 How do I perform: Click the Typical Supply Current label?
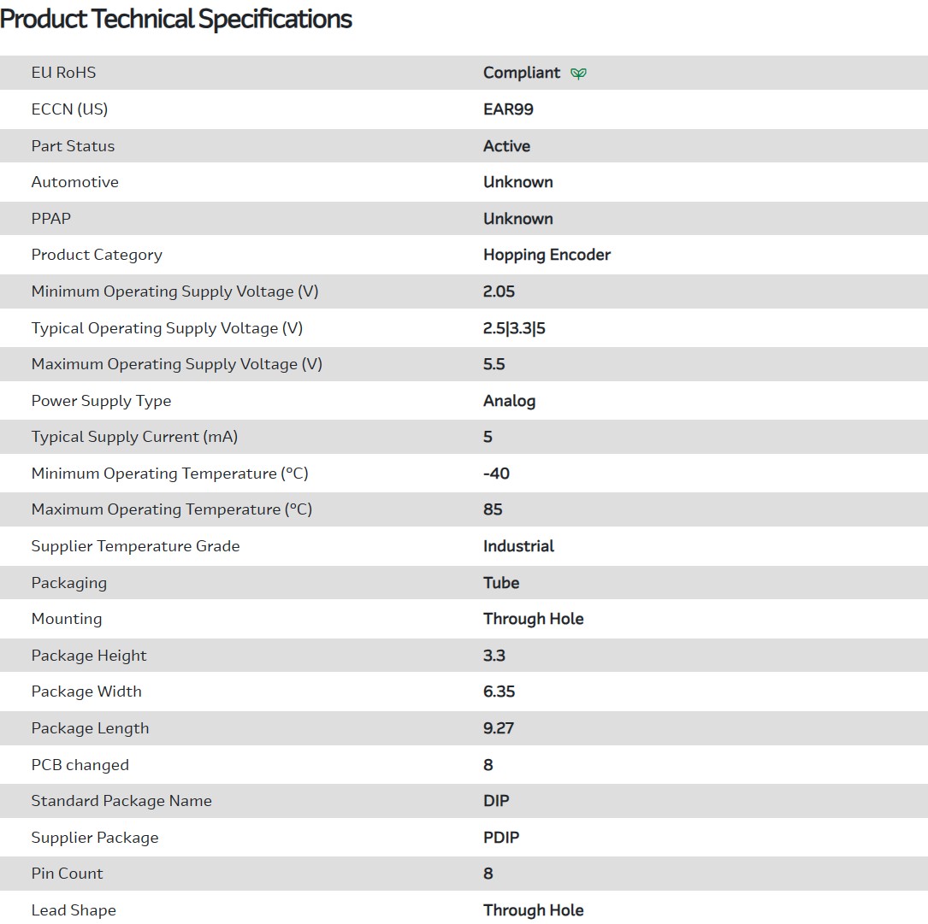click(134, 437)
